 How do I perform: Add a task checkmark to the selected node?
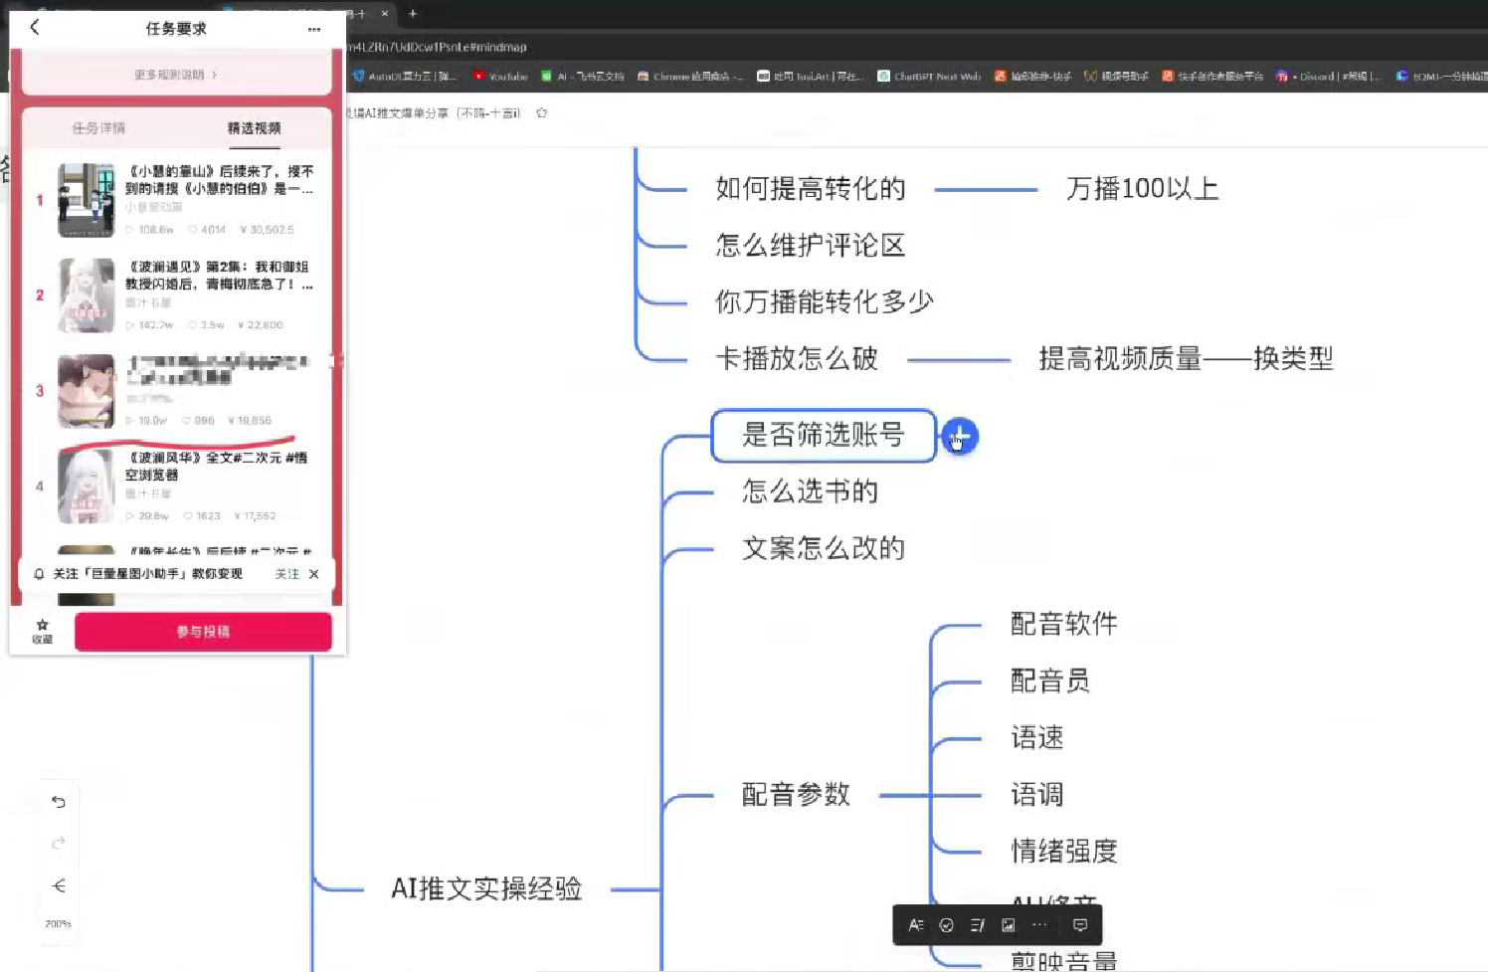946,924
